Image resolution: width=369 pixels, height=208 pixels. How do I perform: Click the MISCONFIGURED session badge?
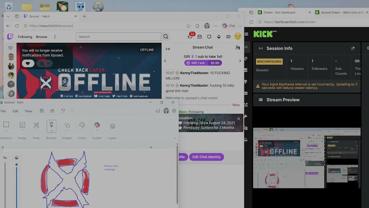pos(269,62)
